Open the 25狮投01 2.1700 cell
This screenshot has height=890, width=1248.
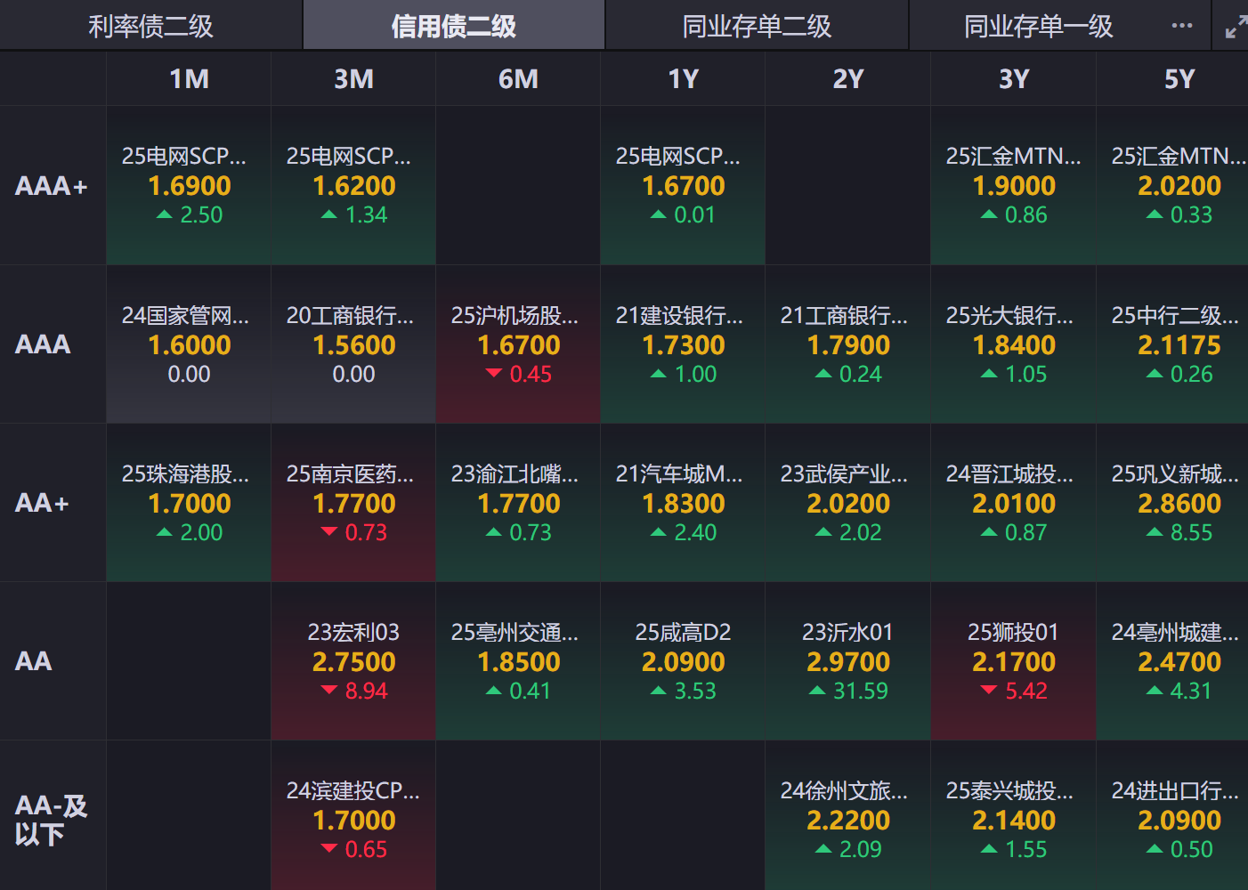pos(1013,661)
